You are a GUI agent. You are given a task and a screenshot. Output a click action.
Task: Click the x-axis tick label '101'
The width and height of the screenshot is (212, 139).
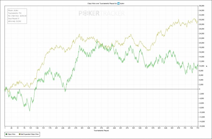tap(31, 128)
